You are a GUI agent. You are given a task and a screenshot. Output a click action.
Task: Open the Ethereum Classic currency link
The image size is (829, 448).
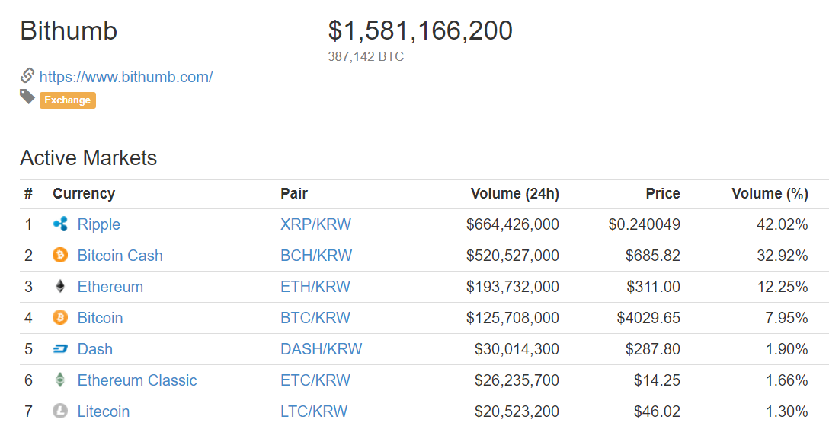pyautogui.click(x=137, y=380)
